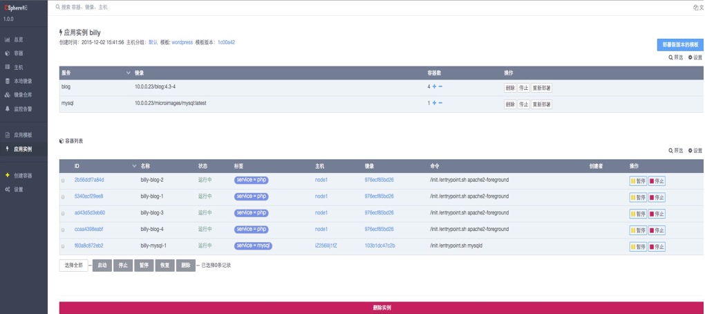The width and height of the screenshot is (705, 314).
Task: Pause container billy-blog-1 with 暂停 icon button
Action: click(x=638, y=198)
